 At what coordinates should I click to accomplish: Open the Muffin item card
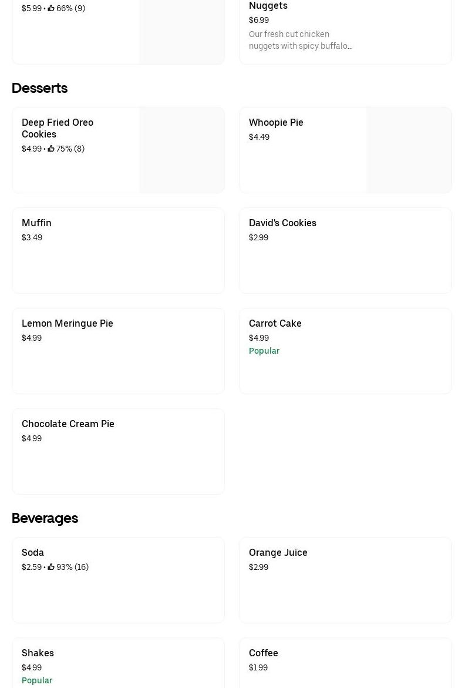click(118, 250)
